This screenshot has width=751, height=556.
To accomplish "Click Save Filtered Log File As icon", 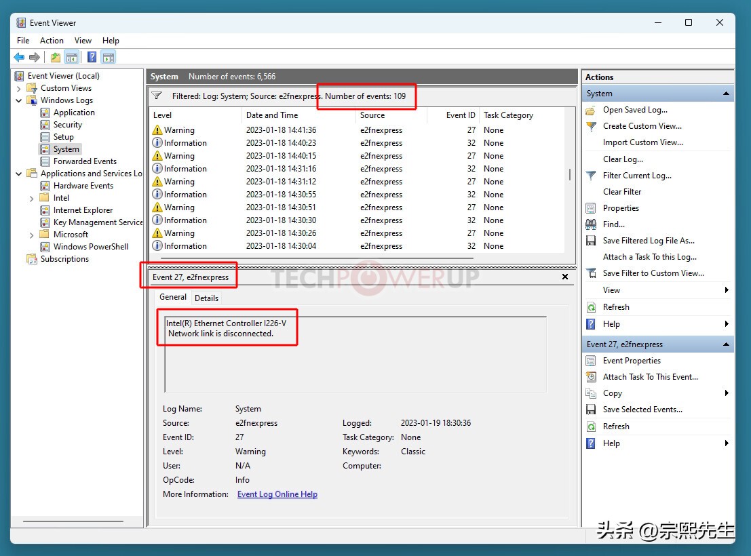I will click(x=591, y=241).
